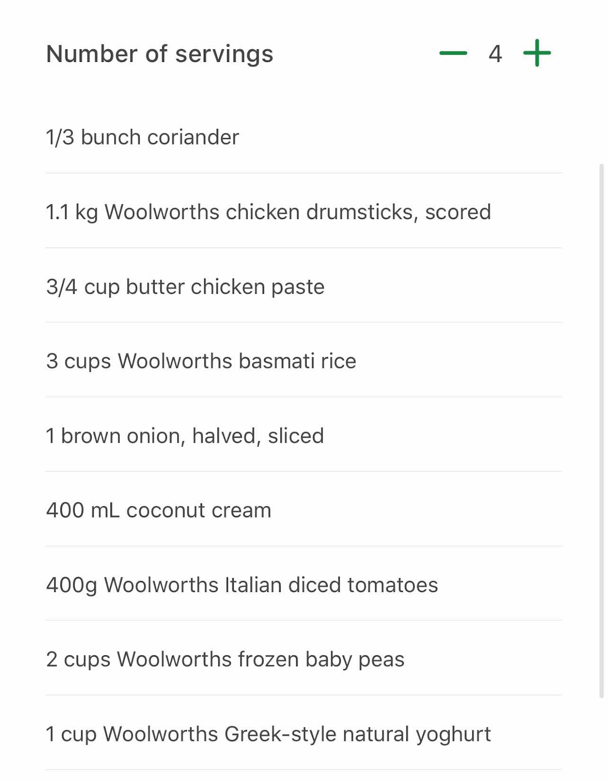Image resolution: width=608 pixels, height=781 pixels.
Task: Increase servings with the plus icon
Action: [x=537, y=53]
